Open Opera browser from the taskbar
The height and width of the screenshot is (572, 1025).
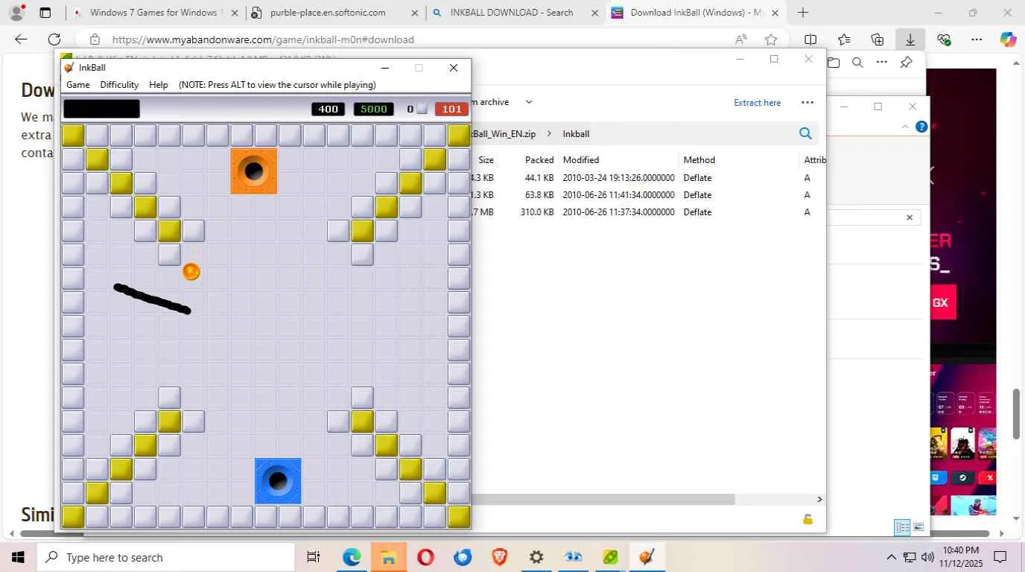[x=425, y=557]
